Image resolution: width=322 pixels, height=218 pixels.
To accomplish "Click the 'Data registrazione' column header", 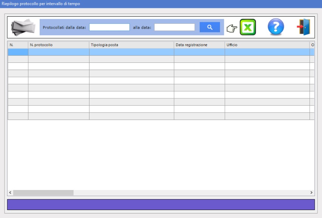I will coord(199,45).
